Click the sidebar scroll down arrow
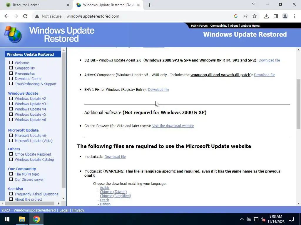301x225 pixels. [x=63, y=198]
